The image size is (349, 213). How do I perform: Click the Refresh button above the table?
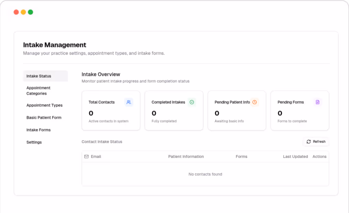(316, 142)
